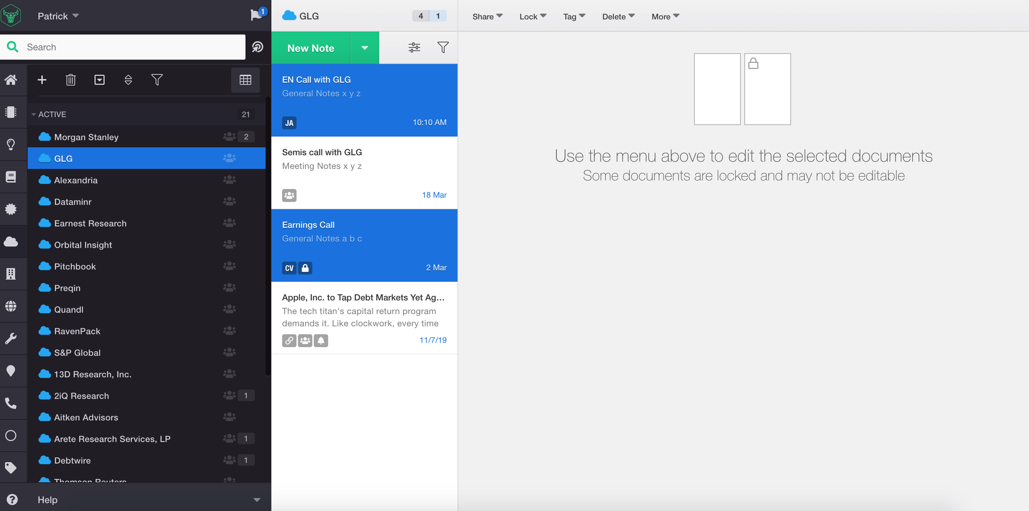Open the Lock menu
Screen dimensions: 1029x511
pos(533,17)
